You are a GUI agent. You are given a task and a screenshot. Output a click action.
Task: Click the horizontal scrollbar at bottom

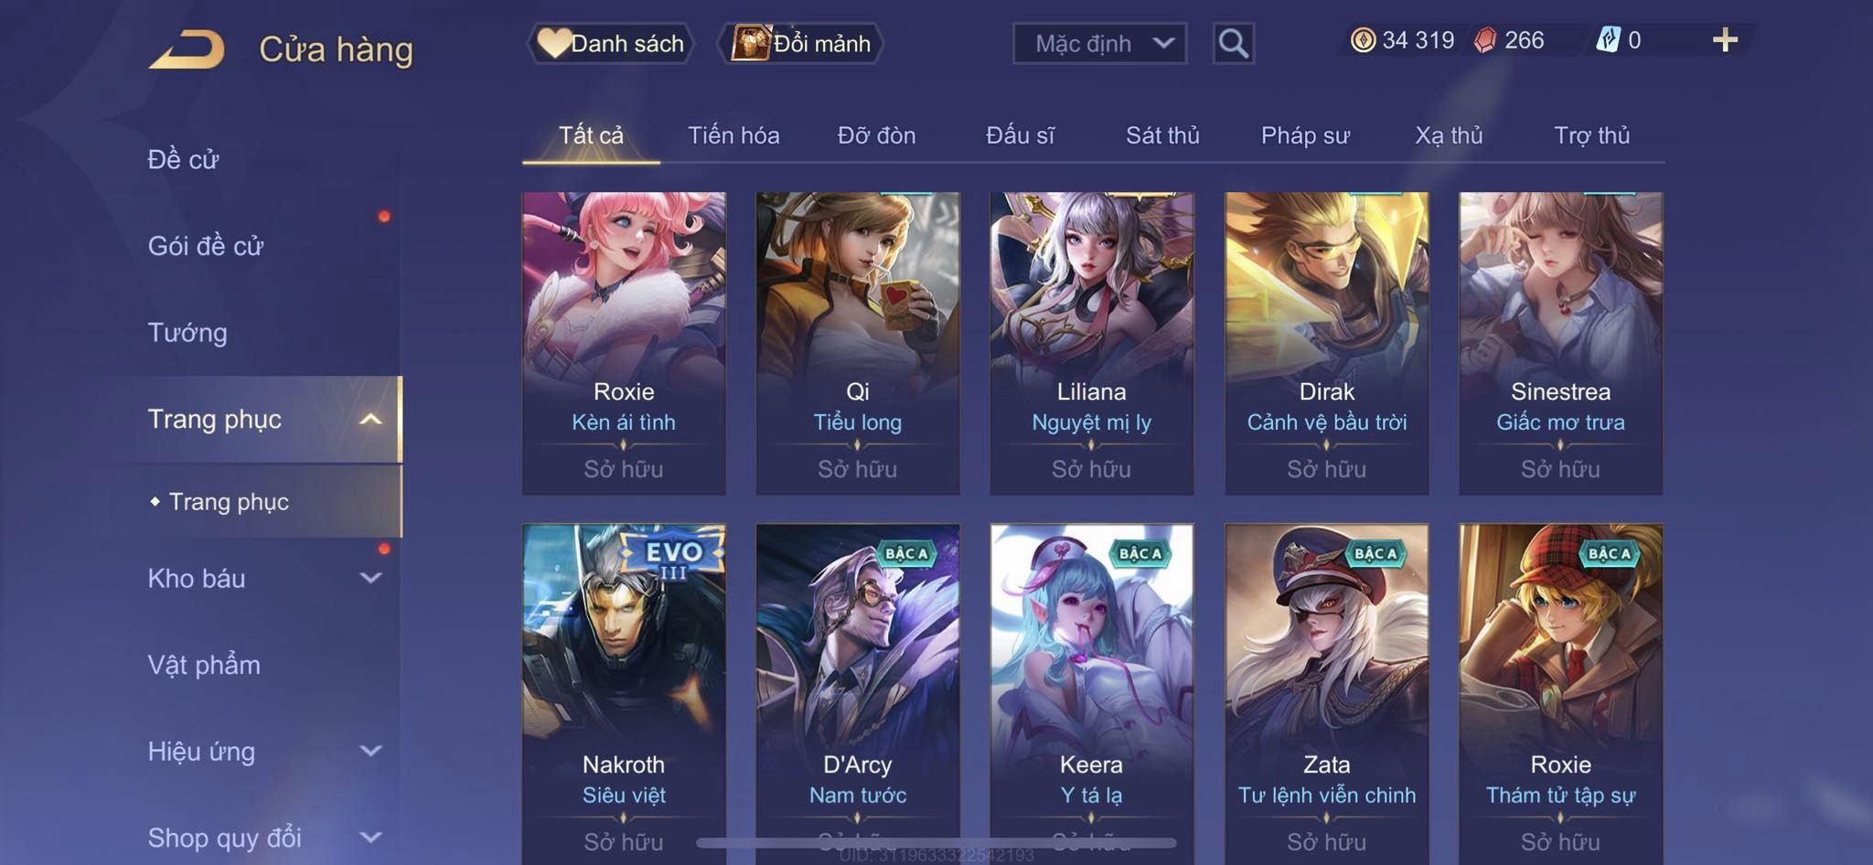coord(936,842)
